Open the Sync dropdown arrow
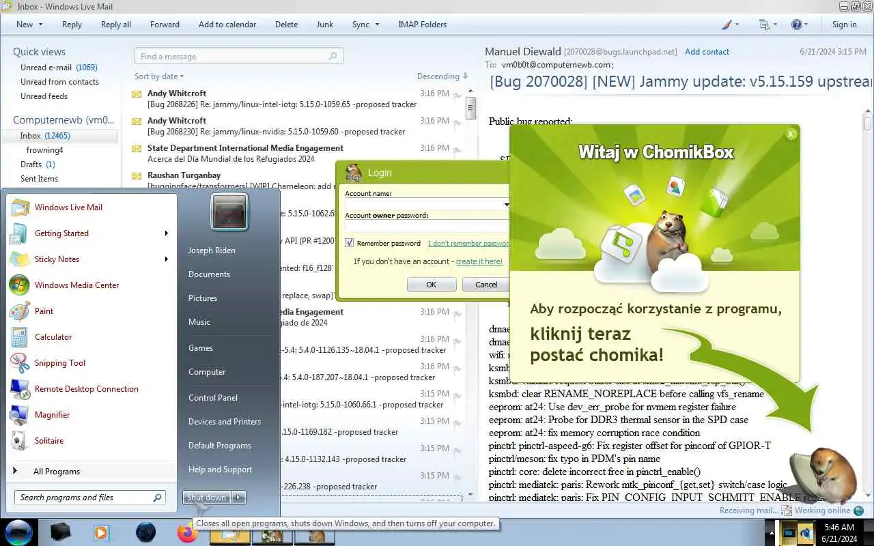874x546 pixels. (x=376, y=25)
